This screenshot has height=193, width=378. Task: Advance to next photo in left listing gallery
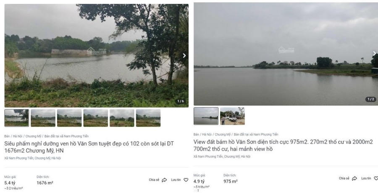[184, 55]
